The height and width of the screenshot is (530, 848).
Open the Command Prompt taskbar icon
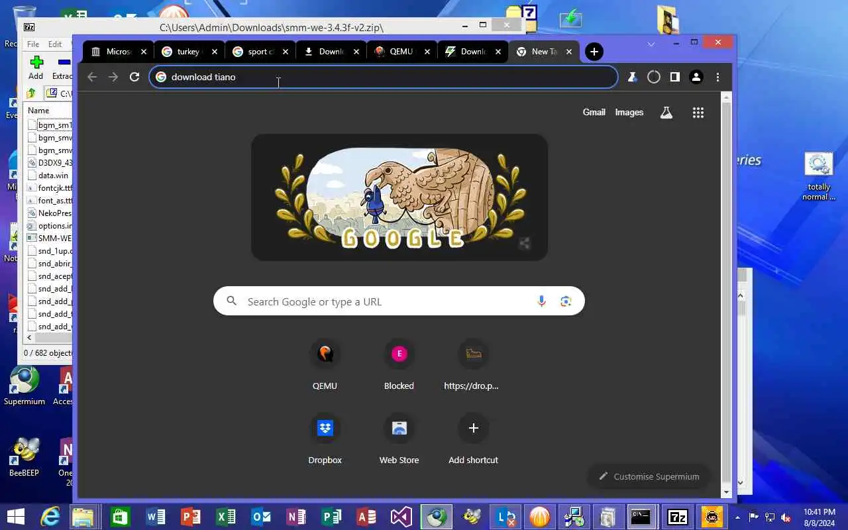(641, 517)
